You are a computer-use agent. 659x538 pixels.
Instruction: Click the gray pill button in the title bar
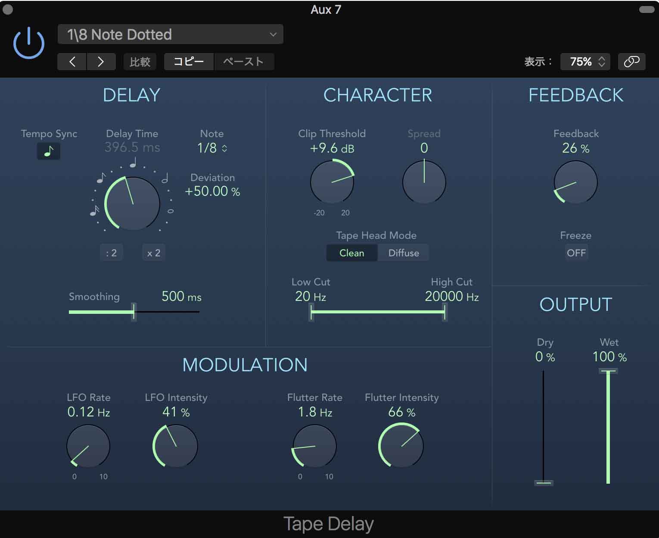[x=647, y=9]
